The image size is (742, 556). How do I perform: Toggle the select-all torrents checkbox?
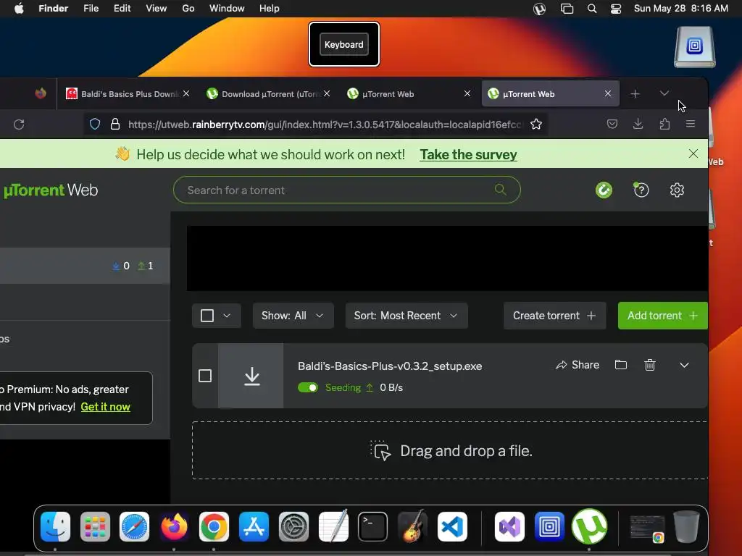point(207,316)
